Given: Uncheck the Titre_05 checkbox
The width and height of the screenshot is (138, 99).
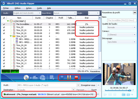Looking at the screenshot, I should [4, 66].
